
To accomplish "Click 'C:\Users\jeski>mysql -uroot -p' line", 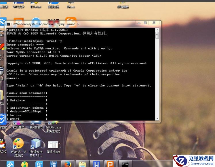I will click(x=34, y=41).
